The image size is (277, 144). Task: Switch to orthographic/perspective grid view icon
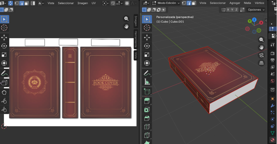(262, 63)
